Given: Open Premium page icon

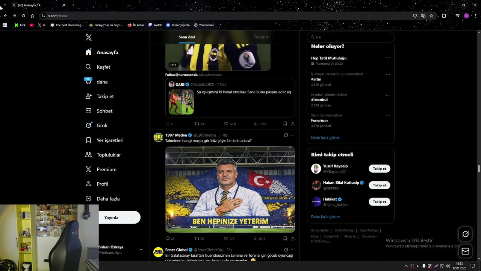Looking at the screenshot, I should click(88, 169).
